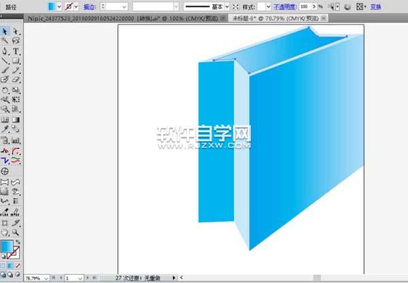Select the Free Transform tool
Viewport: 408px width, 283px height.
click(16, 99)
